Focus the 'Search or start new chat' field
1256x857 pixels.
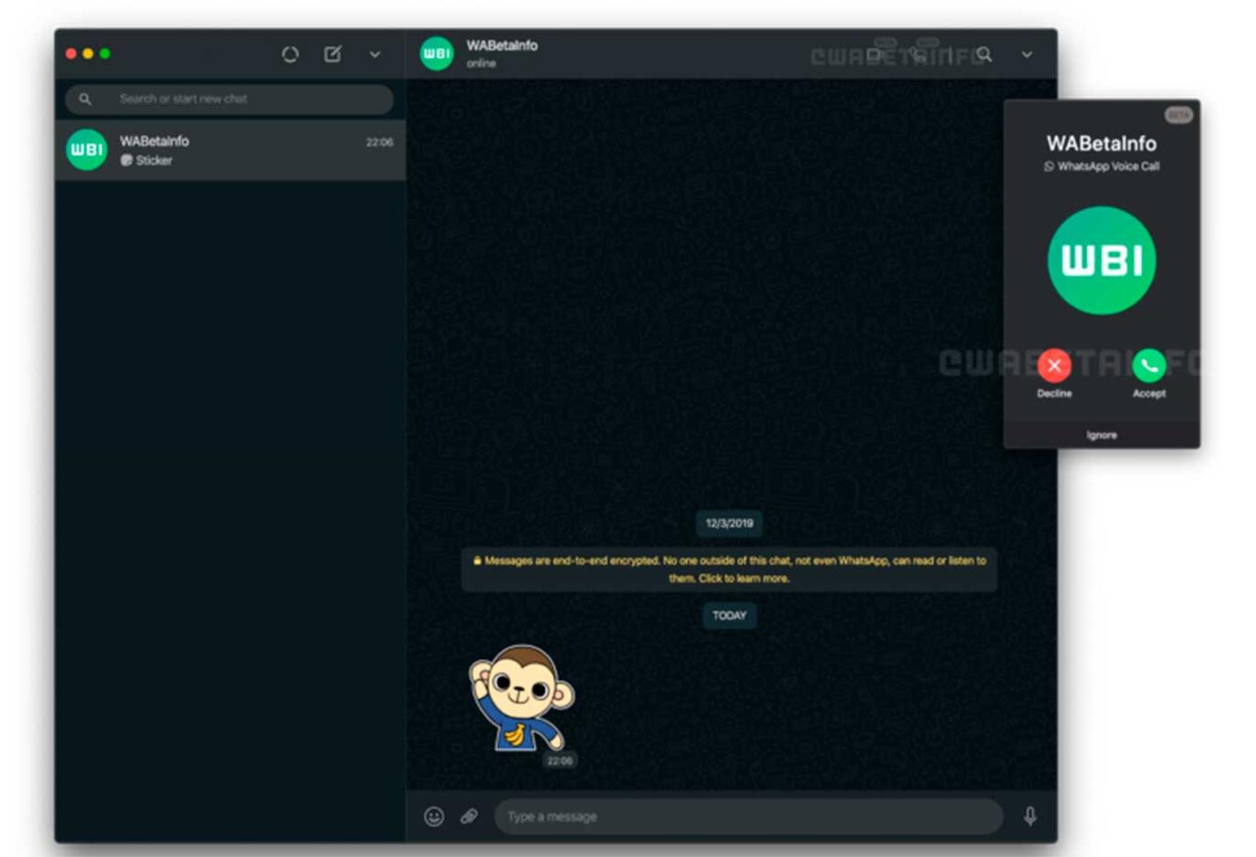tap(230, 99)
